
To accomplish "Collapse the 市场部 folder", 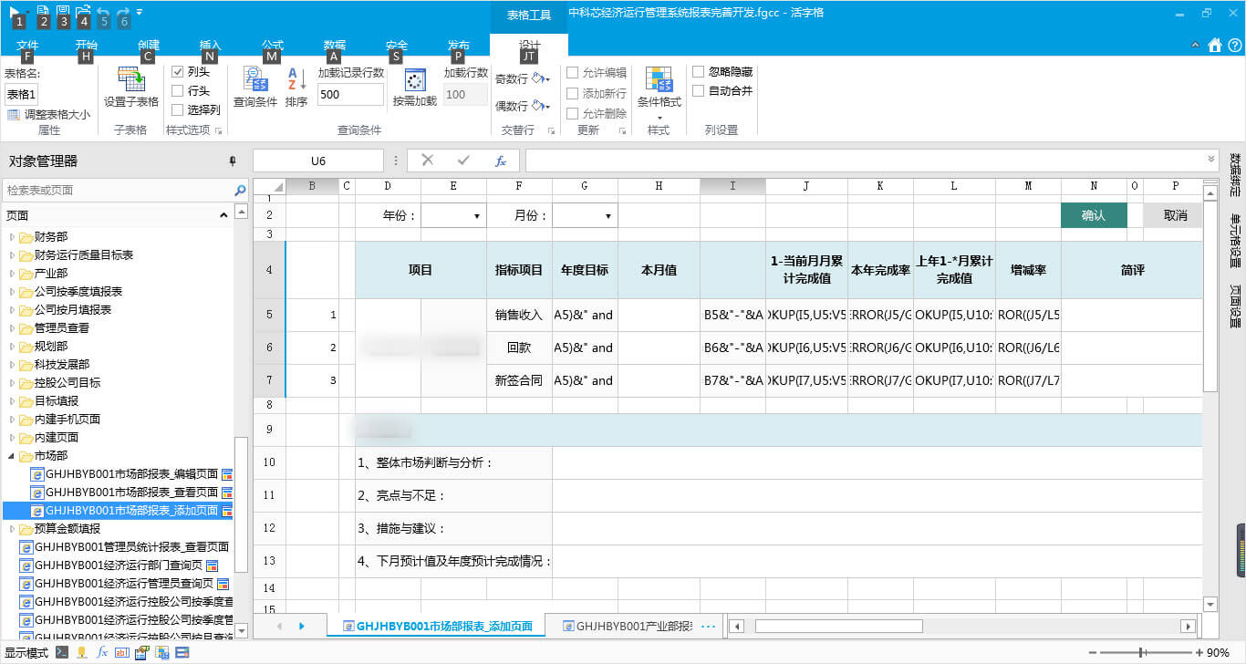I will (13, 456).
